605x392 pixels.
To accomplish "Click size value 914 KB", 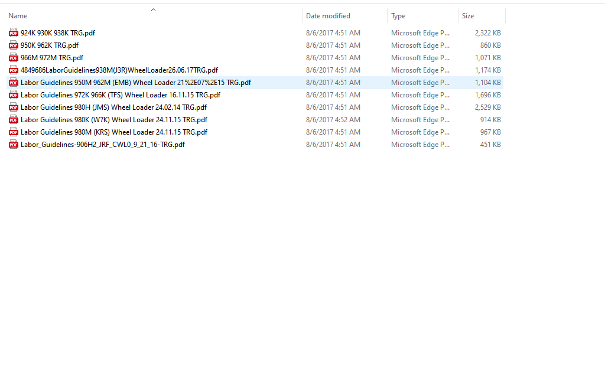I will click(x=490, y=119).
